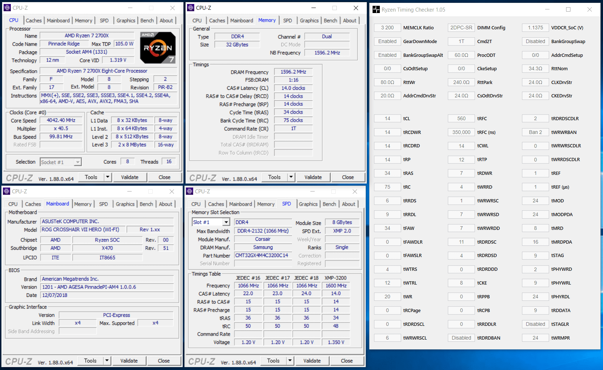This screenshot has width=603, height=370.
Task: Click the XMP-3200 voltage 1.350 V cell
Action: point(336,342)
